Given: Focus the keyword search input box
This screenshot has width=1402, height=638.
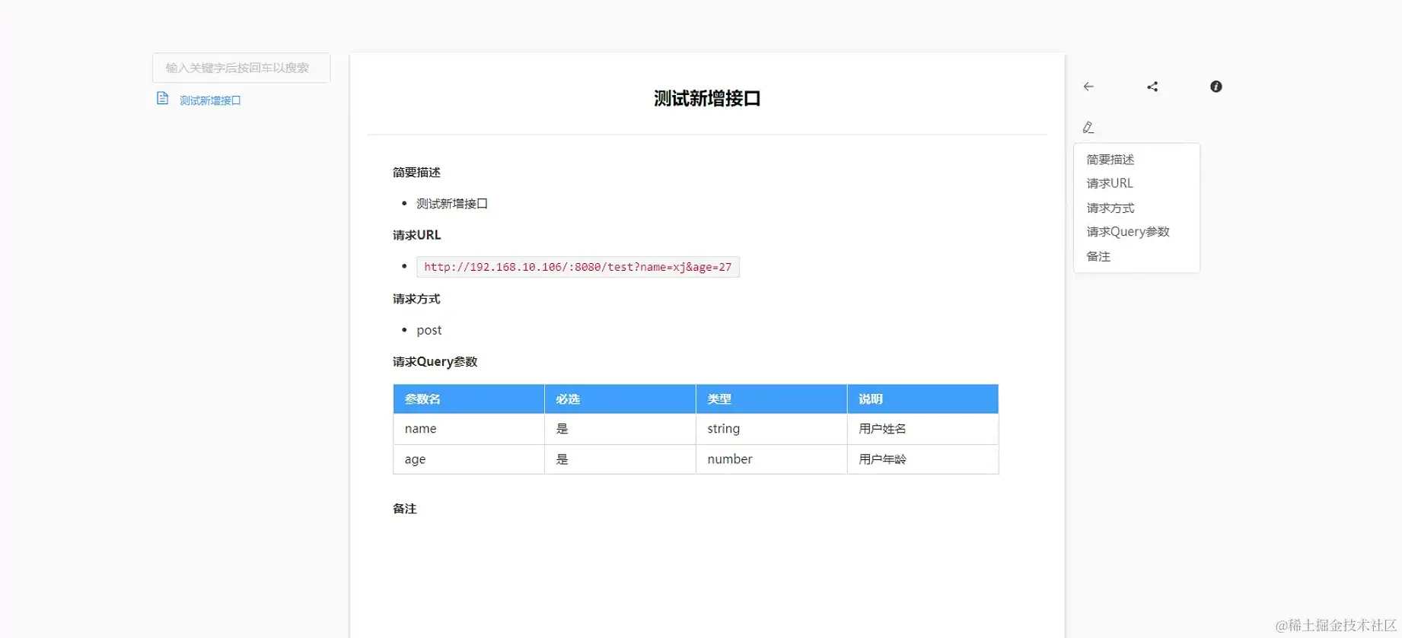Looking at the screenshot, I should [x=241, y=68].
